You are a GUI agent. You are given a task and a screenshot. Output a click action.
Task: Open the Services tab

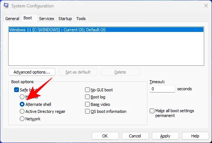tap(46, 19)
